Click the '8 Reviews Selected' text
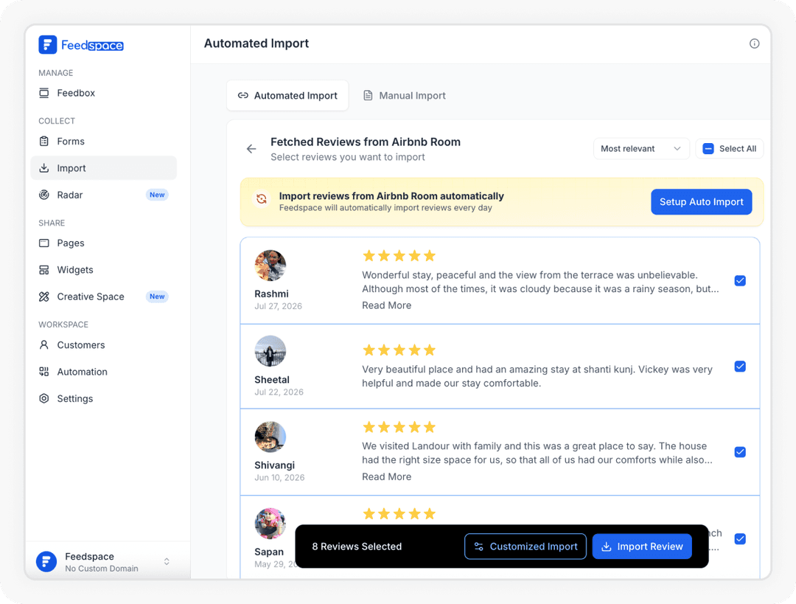 tap(357, 546)
